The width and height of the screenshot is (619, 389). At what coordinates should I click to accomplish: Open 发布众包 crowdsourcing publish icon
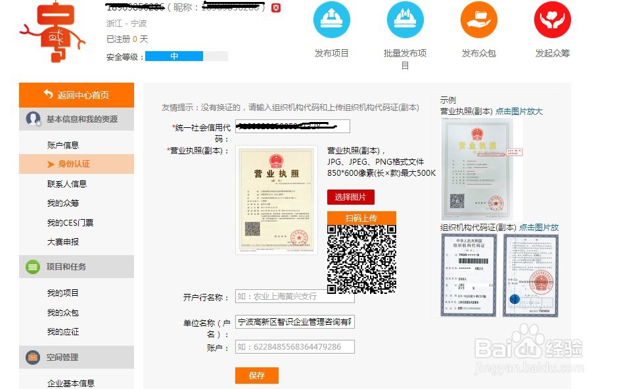(478, 20)
